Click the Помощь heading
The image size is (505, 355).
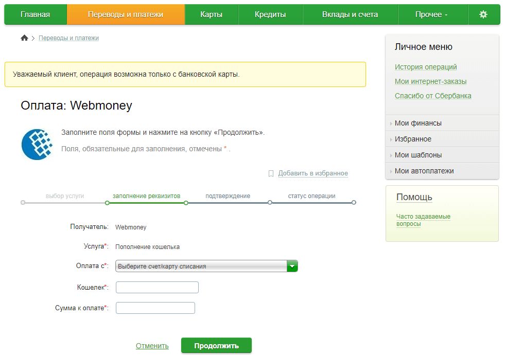[x=414, y=197]
